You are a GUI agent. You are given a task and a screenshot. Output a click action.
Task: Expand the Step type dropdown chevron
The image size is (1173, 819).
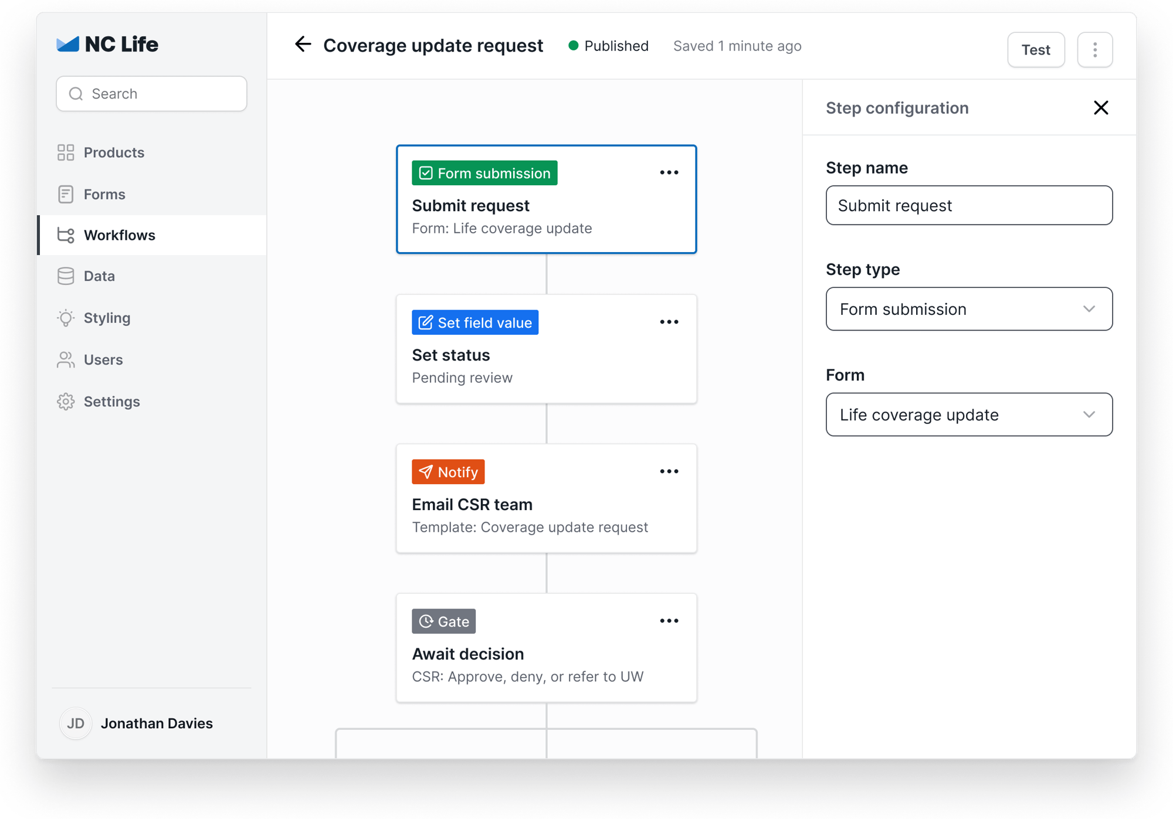(1089, 309)
